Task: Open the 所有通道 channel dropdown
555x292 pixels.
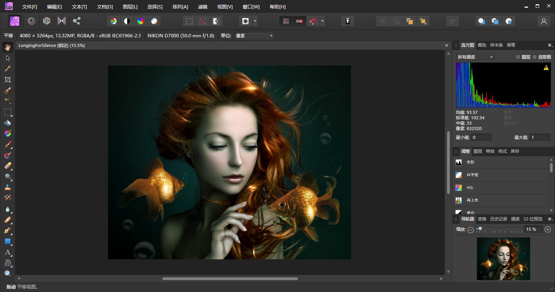Action: (475, 57)
